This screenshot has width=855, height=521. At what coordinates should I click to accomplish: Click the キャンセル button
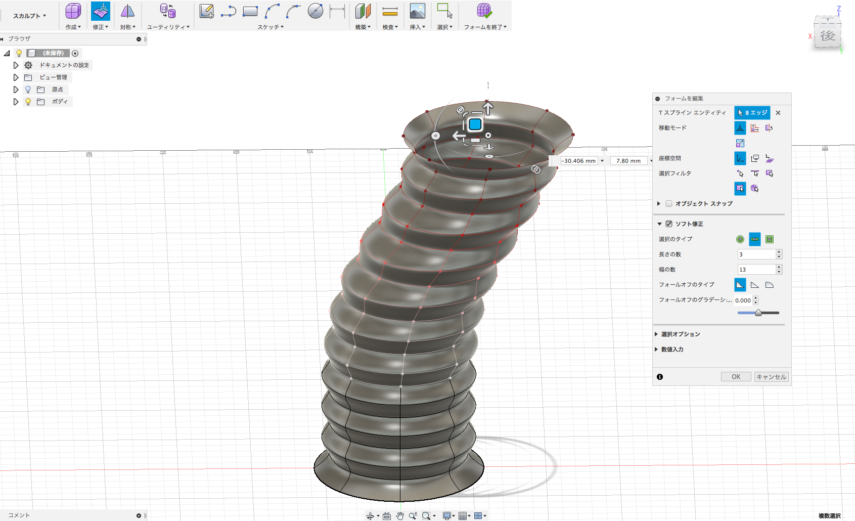[x=771, y=377]
